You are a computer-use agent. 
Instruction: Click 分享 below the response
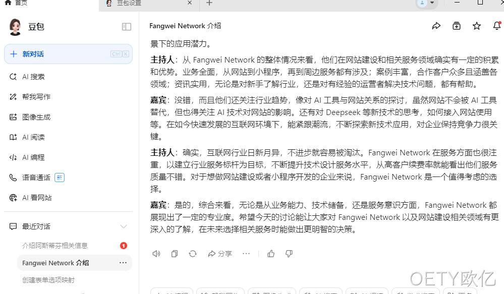(220, 254)
